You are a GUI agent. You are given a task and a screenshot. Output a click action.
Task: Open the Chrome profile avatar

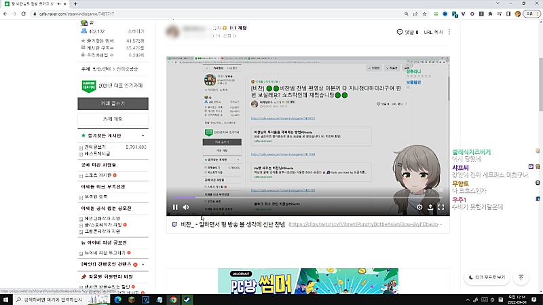[518, 14]
